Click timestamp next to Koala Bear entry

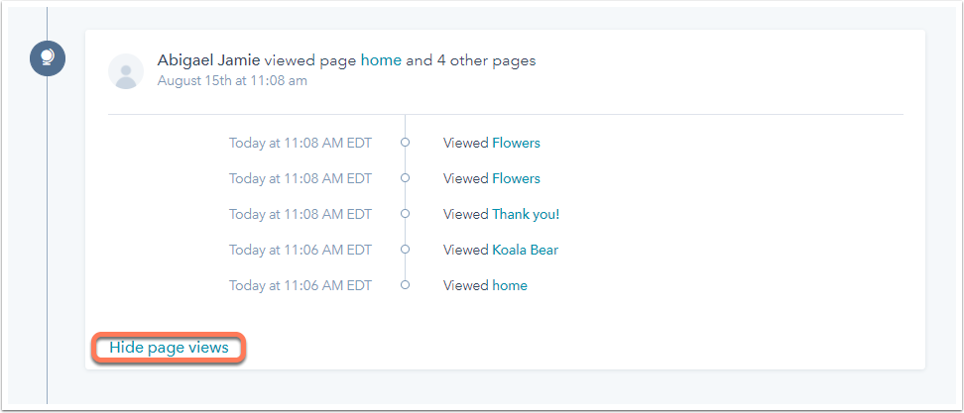[x=301, y=250]
